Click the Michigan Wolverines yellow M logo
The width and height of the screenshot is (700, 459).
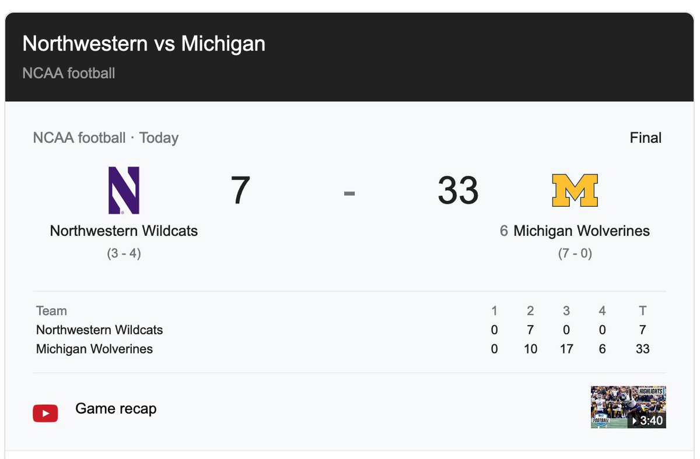575,190
